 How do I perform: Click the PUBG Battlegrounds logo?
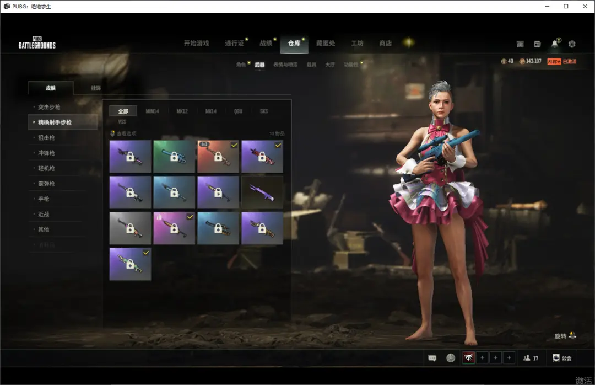[37, 42]
